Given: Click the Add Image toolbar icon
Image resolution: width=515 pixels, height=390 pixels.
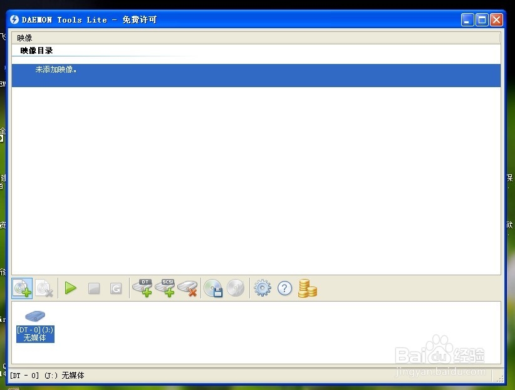Looking at the screenshot, I should tap(22, 288).
